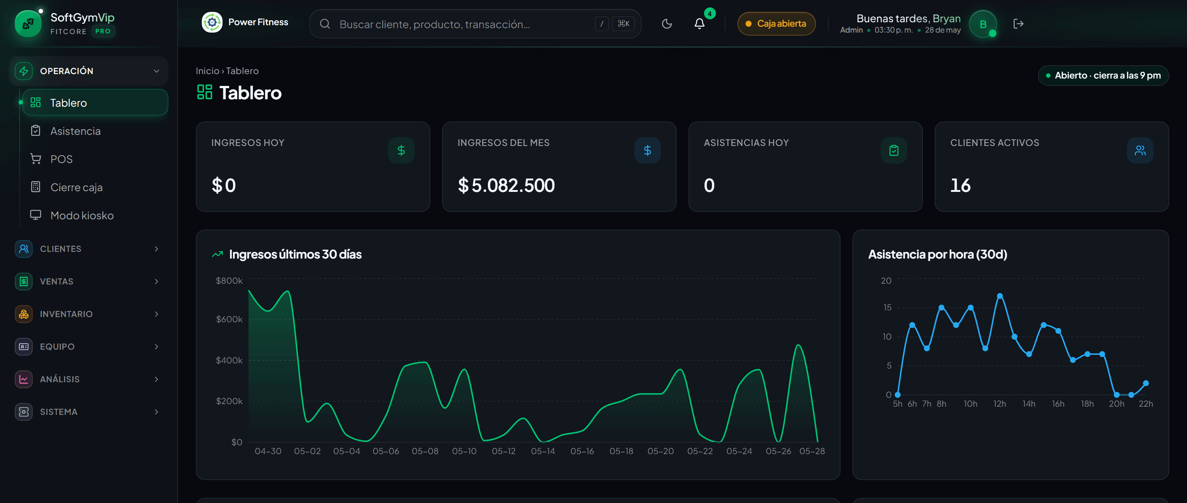Screen dimensions: 1187x503
Task: Expand the Inventario sidebar section
Action: 89,314
